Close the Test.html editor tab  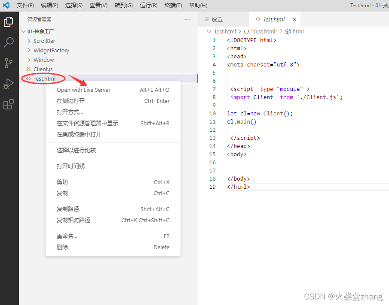coord(294,19)
